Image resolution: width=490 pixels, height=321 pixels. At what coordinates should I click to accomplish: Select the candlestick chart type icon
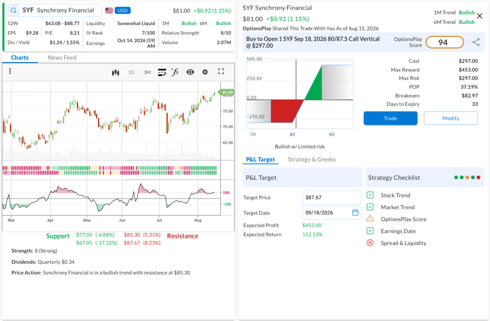point(115,73)
